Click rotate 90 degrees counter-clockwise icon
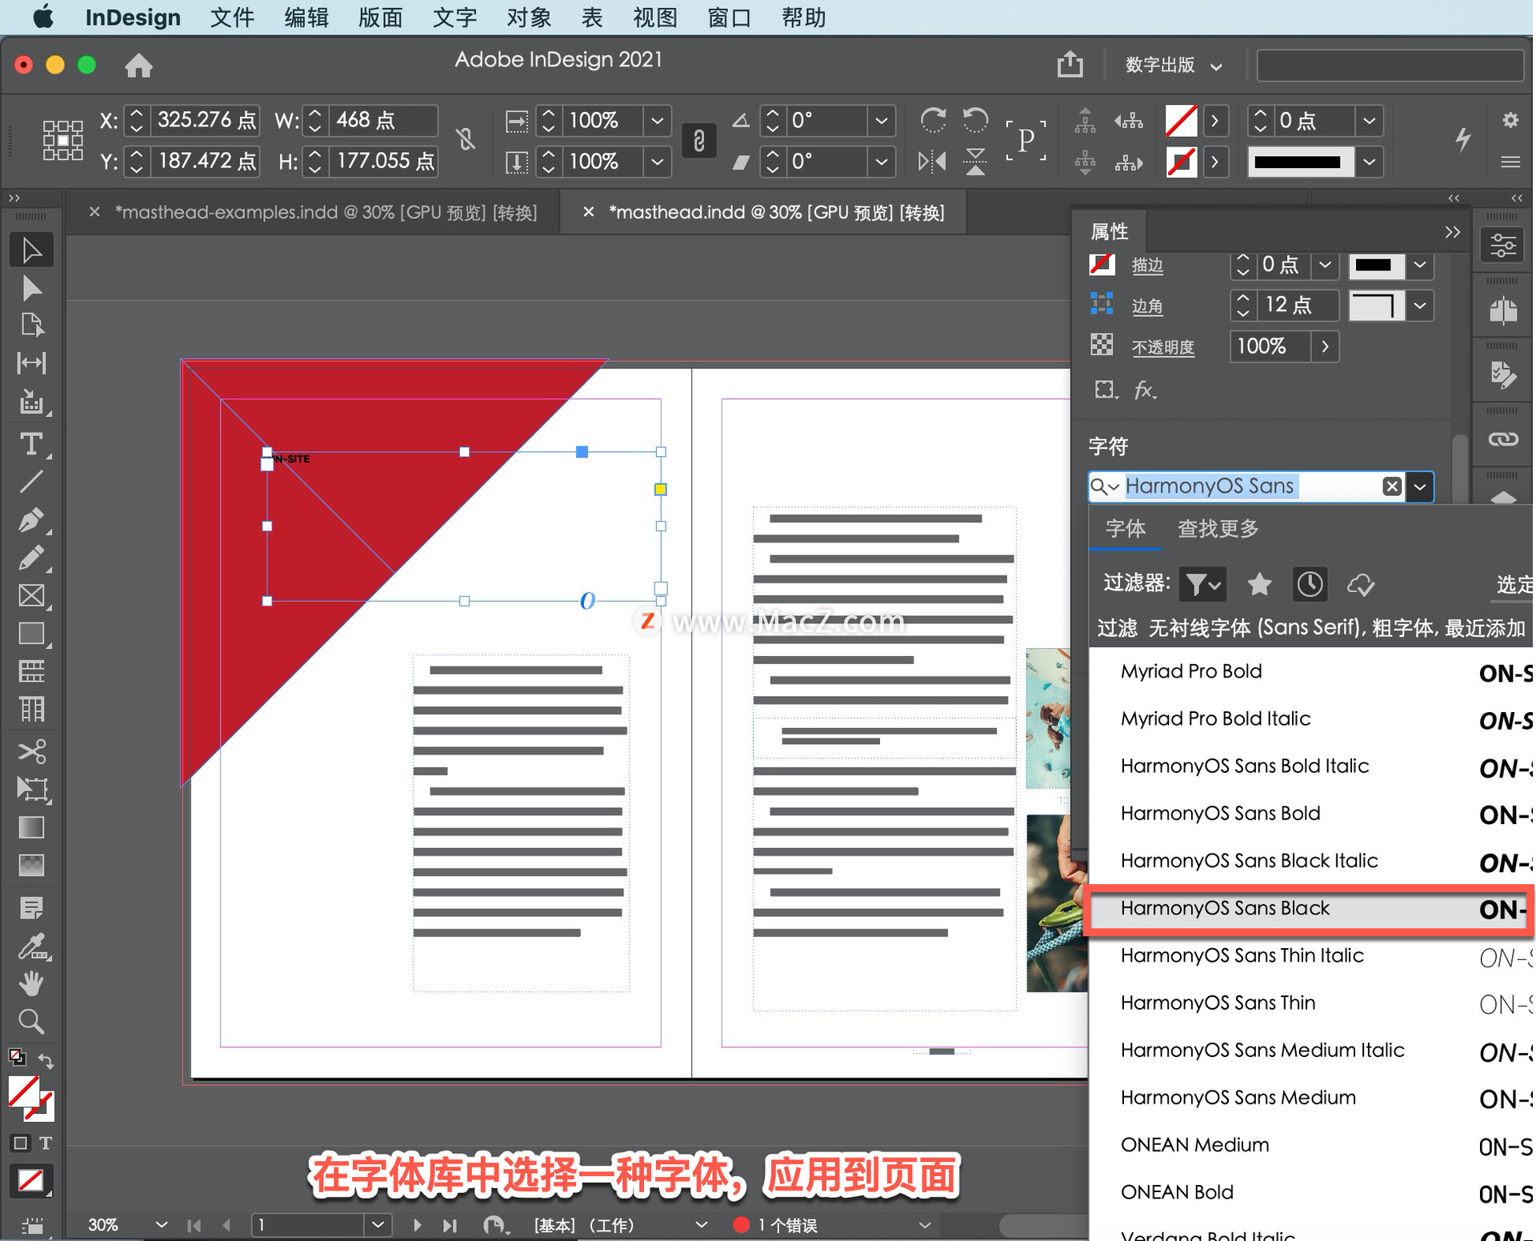 coord(975,120)
